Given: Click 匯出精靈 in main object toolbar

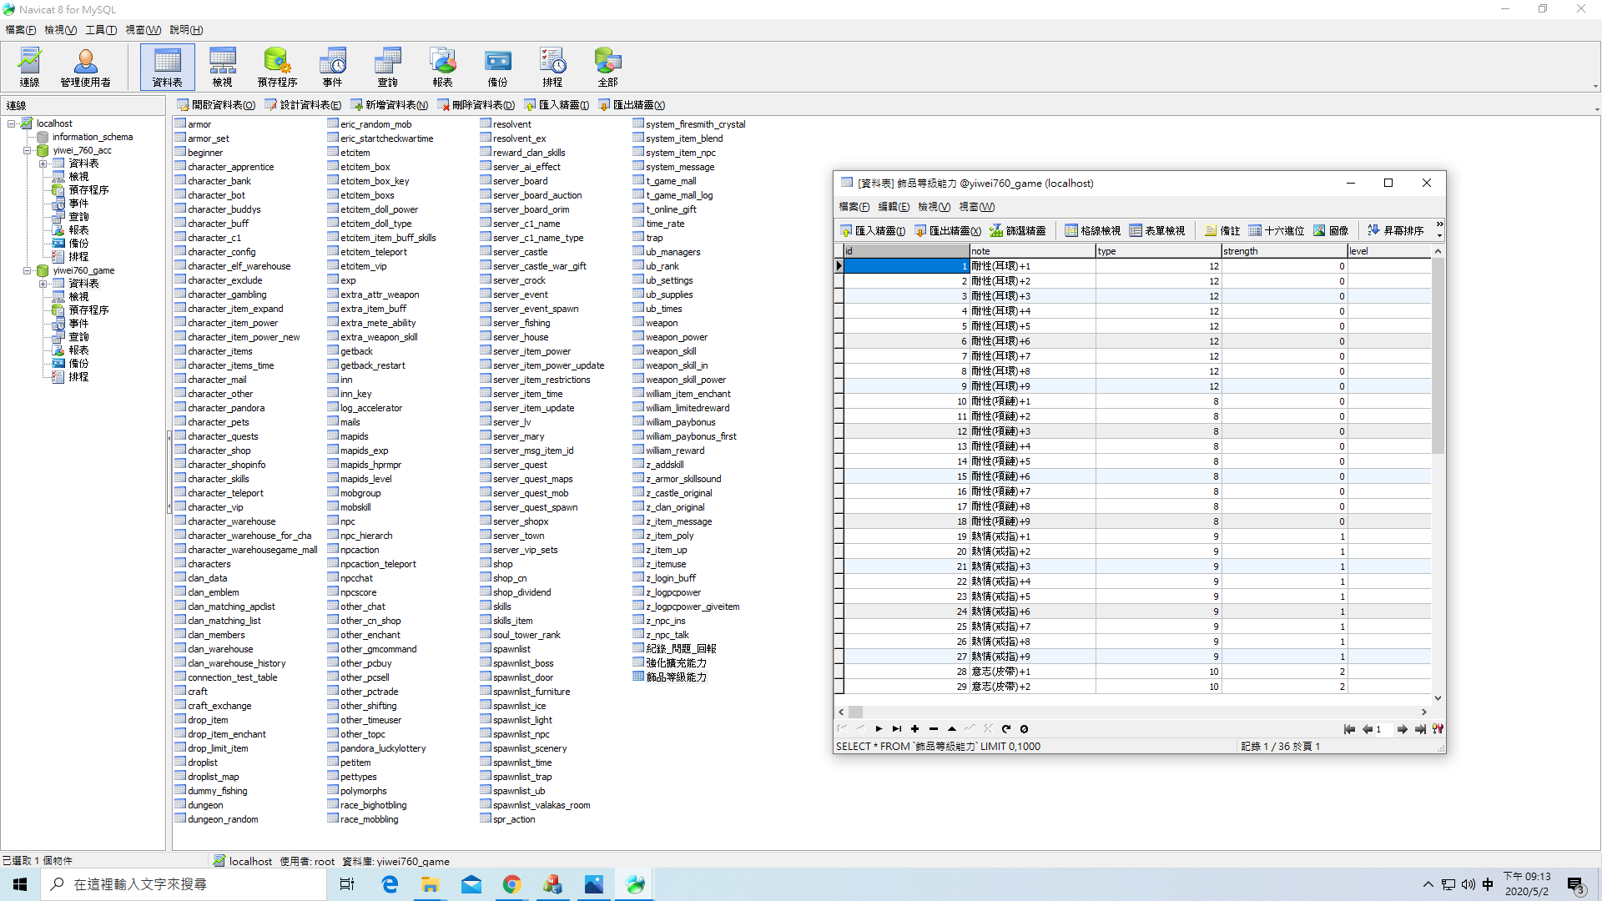Looking at the screenshot, I should point(632,105).
